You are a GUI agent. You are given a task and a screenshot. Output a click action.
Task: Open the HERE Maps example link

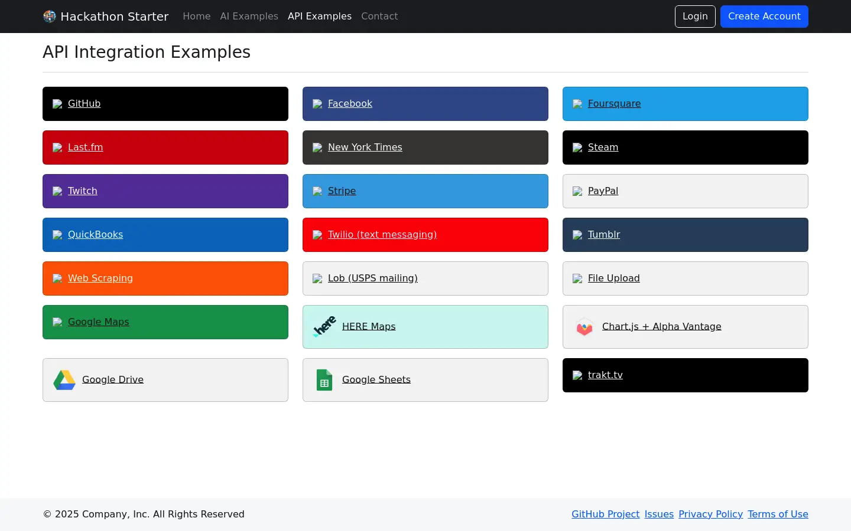369,327
